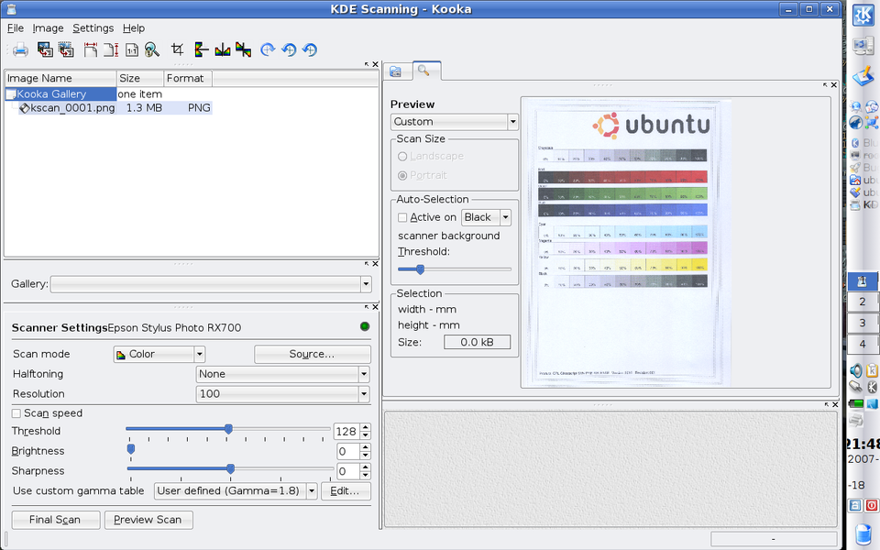The width and height of the screenshot is (880, 550).
Task: Toggle the Scan speed checkbox
Action: [x=16, y=413]
